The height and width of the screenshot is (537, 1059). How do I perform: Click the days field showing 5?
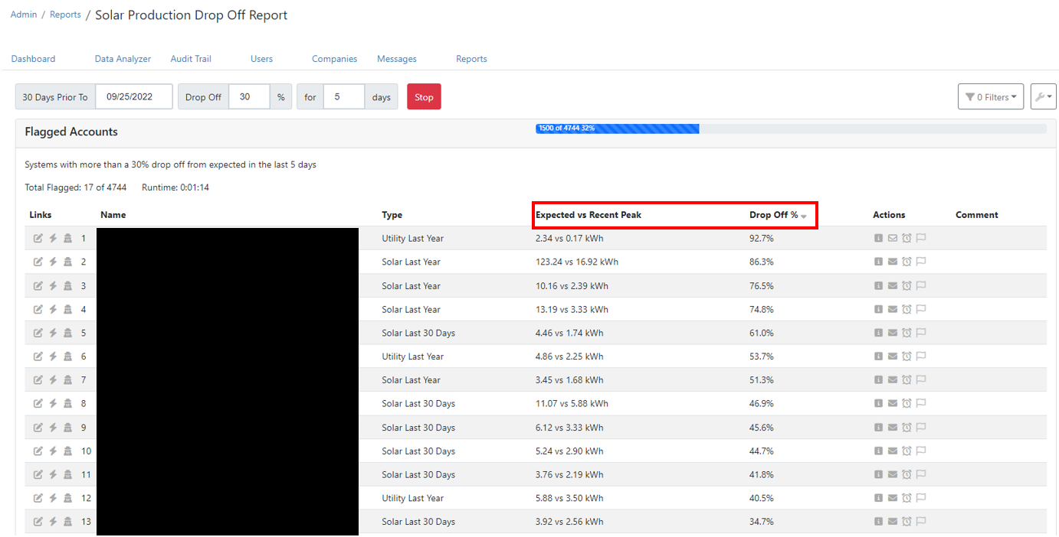click(344, 97)
